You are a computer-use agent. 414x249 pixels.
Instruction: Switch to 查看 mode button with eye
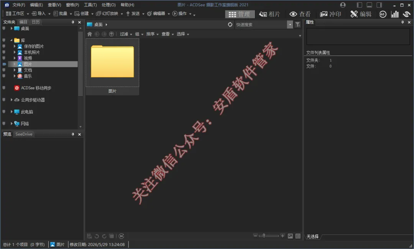(x=300, y=14)
